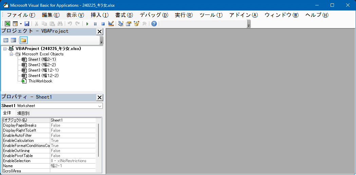Click the Undo arrow icon
The image size is (356, 175).
tap(70, 24)
